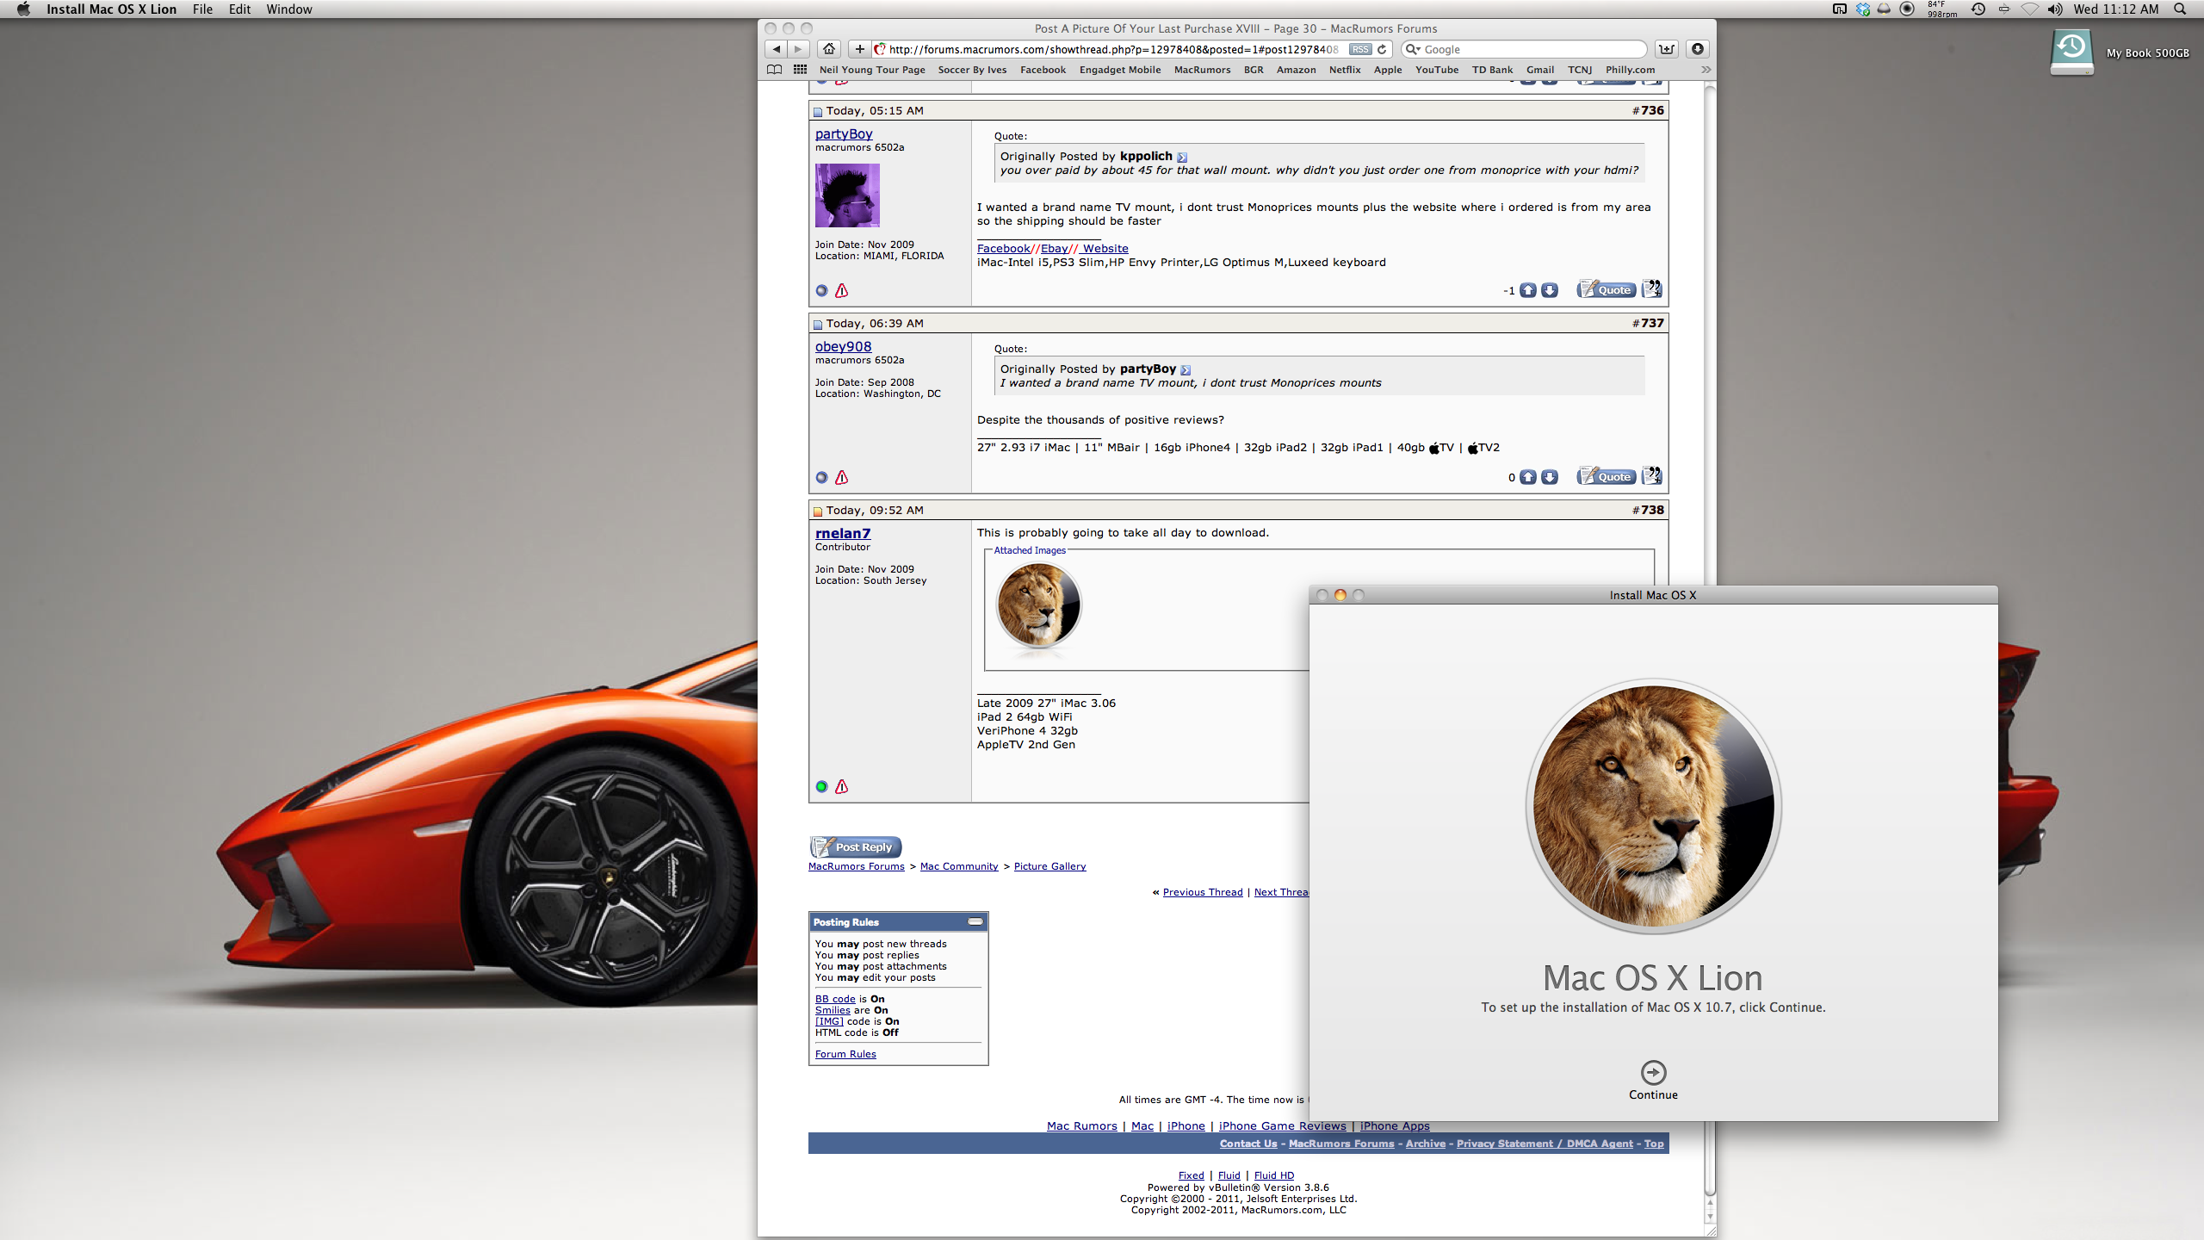Click report post warning icon under partyBoy

pyautogui.click(x=841, y=290)
